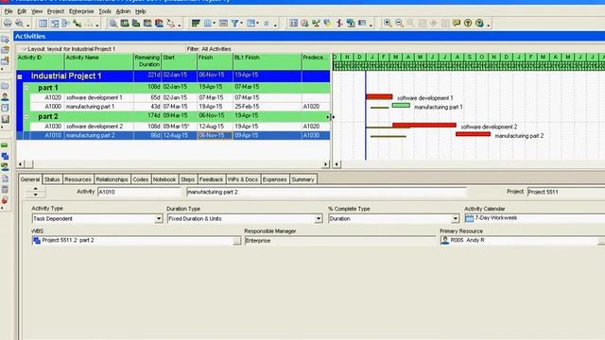605x340 pixels.
Task: Click the Auto-Reorganize hash icon
Action: pos(267,24)
